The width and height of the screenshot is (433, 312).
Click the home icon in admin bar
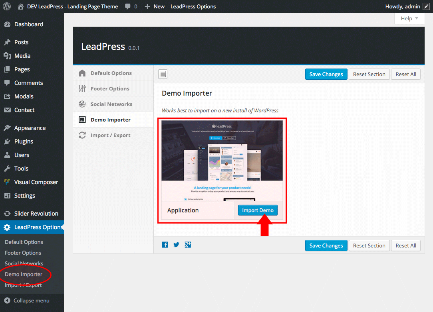click(x=21, y=7)
